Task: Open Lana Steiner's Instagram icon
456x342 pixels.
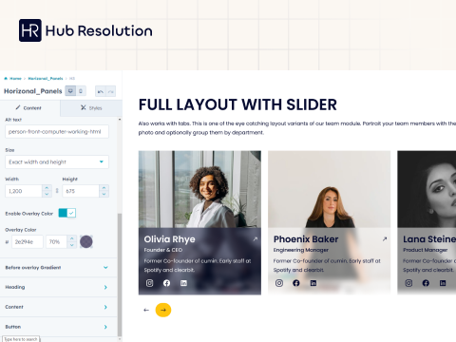Action: tap(408, 283)
